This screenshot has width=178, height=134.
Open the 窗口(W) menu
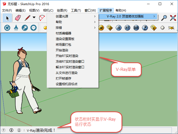tap(90, 11)
